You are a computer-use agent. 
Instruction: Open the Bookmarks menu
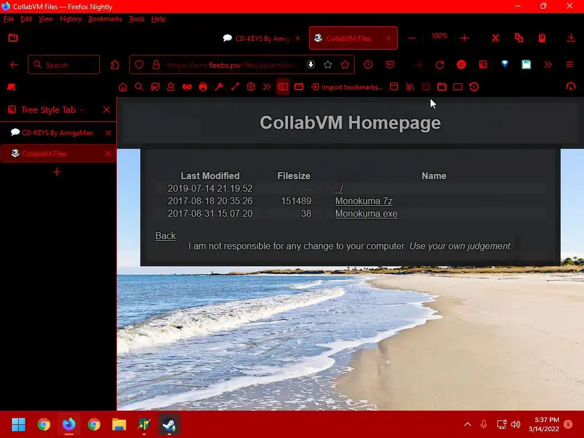point(105,19)
